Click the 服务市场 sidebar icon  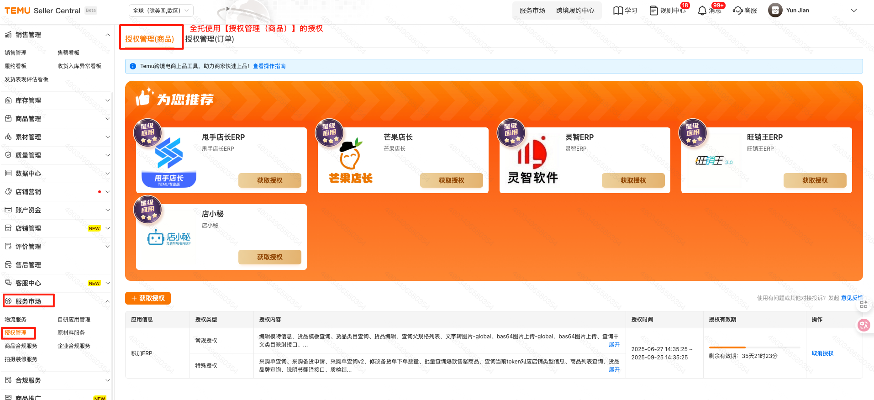8,301
